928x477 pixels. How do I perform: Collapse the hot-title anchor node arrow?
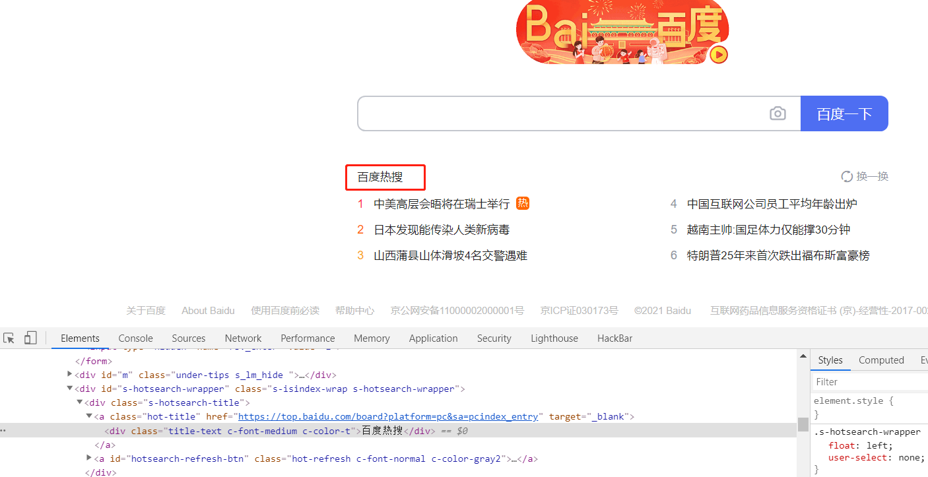coord(90,416)
